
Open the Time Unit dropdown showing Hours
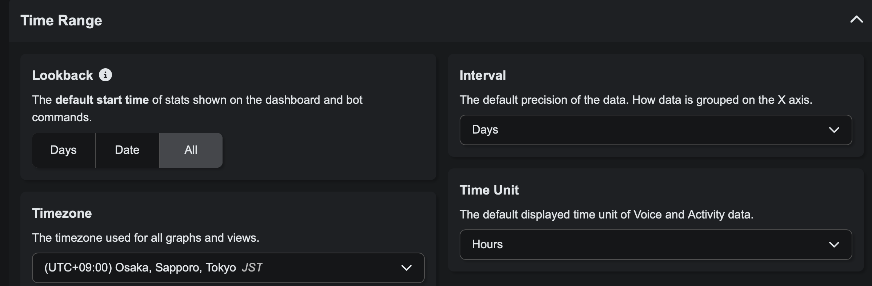(x=647, y=245)
